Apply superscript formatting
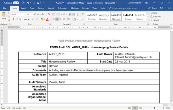 click(x=32, y=20)
